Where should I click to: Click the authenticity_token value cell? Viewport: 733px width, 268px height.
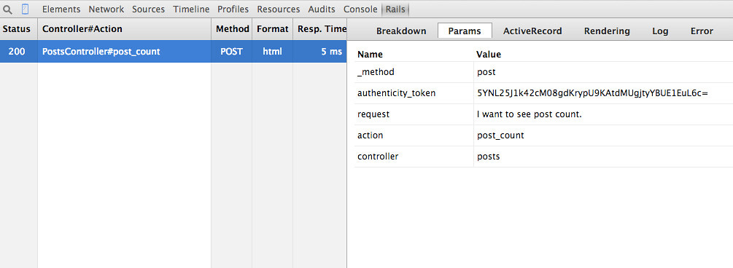point(603,93)
